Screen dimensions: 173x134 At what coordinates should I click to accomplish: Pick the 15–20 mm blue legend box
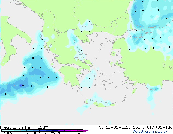click(42, 130)
